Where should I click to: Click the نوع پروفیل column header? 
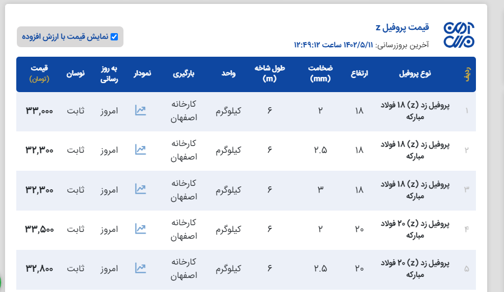point(415,74)
